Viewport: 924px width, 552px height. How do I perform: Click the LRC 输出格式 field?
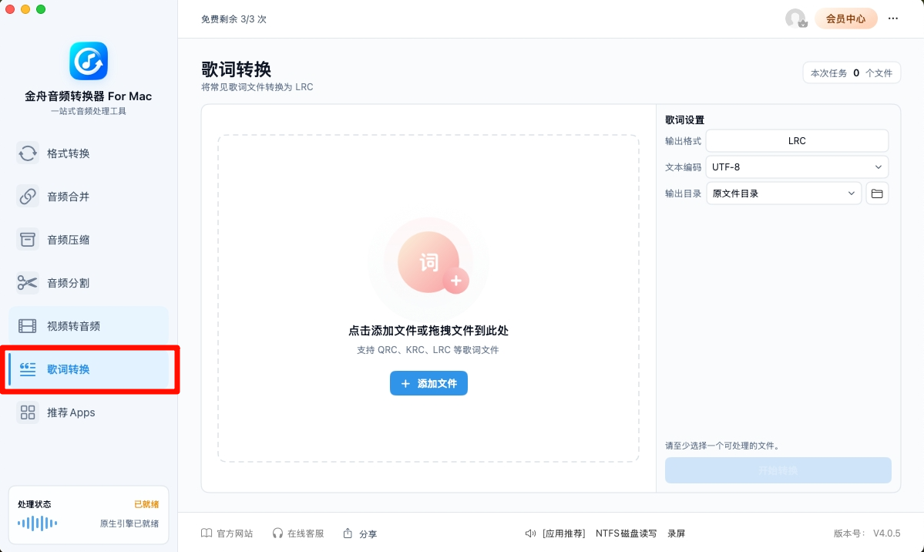(797, 141)
